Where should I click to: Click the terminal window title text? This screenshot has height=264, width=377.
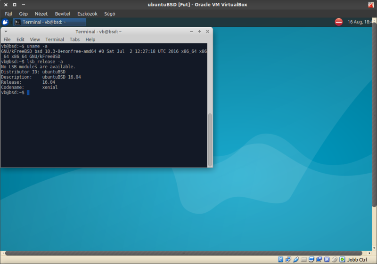[98, 32]
